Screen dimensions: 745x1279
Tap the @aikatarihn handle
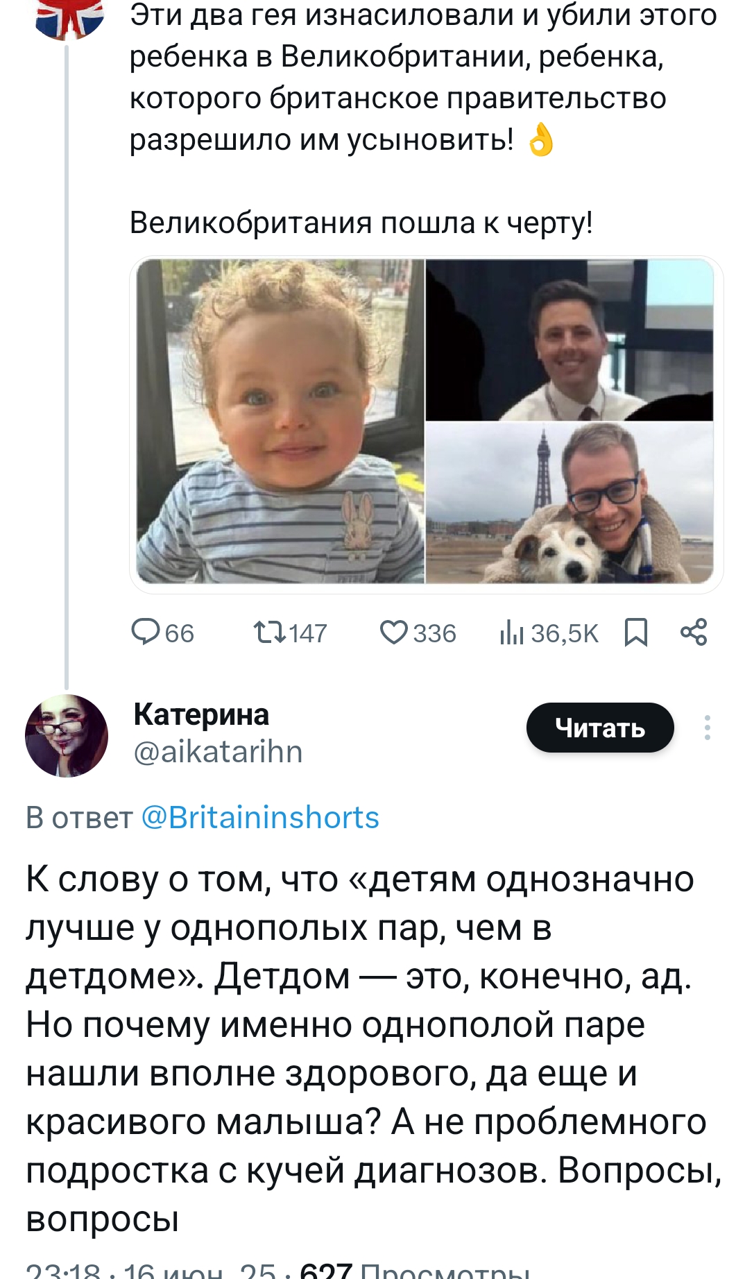218,752
